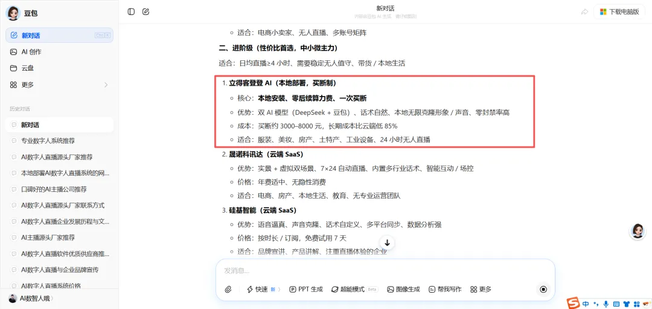
Task: Open history chat AI数字人直播与企业品牌宣传
Action: (x=59, y=270)
